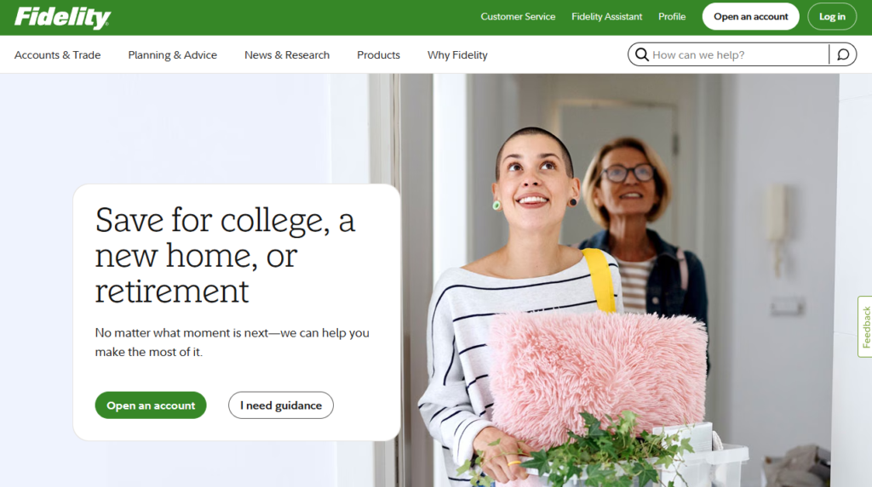Click the Fidelity logo
This screenshot has height=487, width=872.
[62, 17]
